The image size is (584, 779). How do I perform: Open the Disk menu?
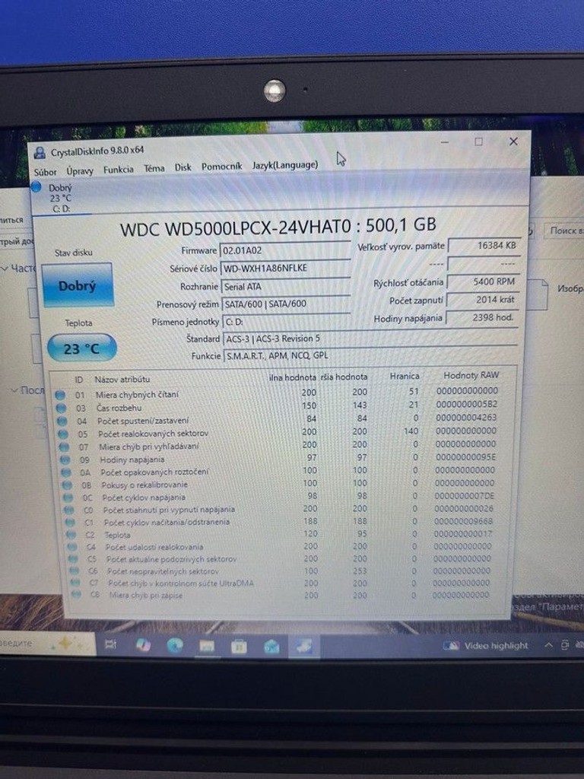pos(182,167)
